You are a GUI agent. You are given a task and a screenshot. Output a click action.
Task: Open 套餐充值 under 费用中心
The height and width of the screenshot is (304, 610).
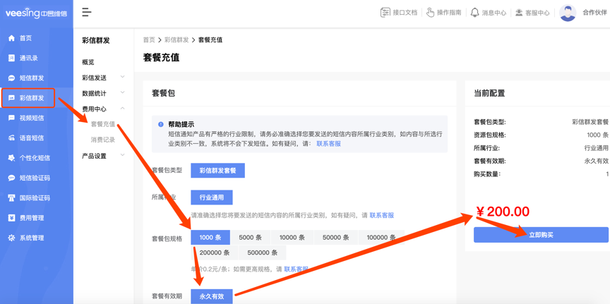(x=102, y=124)
